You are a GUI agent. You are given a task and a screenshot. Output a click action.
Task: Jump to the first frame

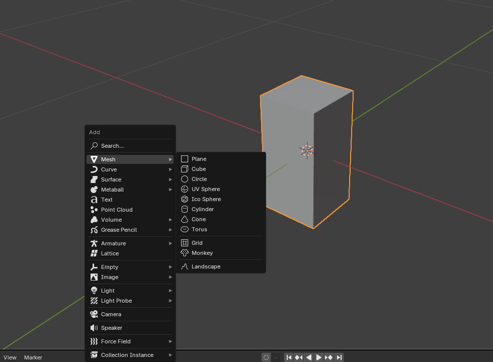pyautogui.click(x=289, y=357)
